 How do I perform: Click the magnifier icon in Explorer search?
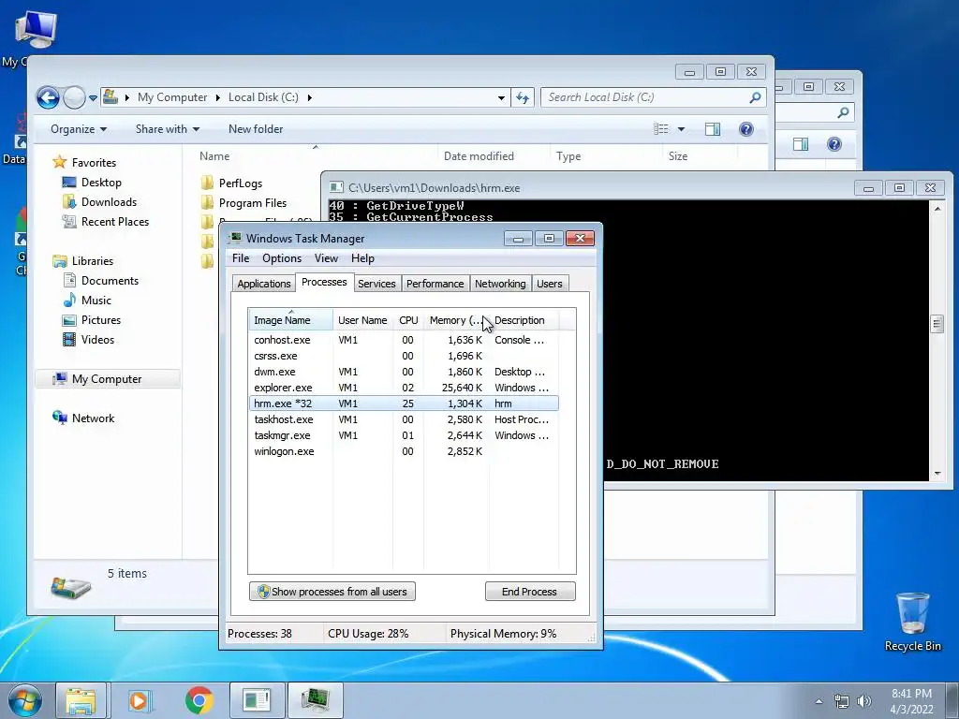click(x=756, y=97)
